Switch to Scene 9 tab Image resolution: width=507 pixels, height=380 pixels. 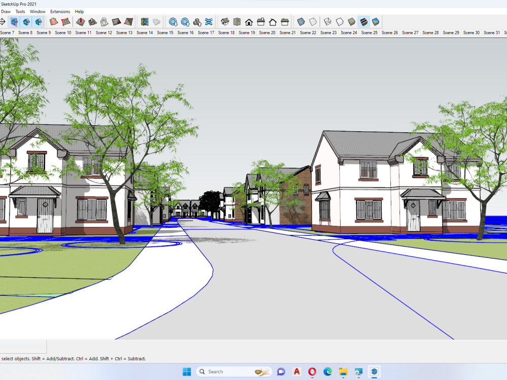tap(44, 32)
